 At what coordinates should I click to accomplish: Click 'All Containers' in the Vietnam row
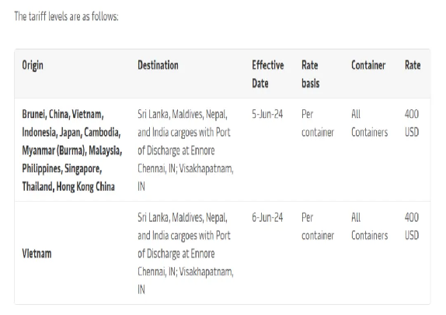[x=369, y=227]
